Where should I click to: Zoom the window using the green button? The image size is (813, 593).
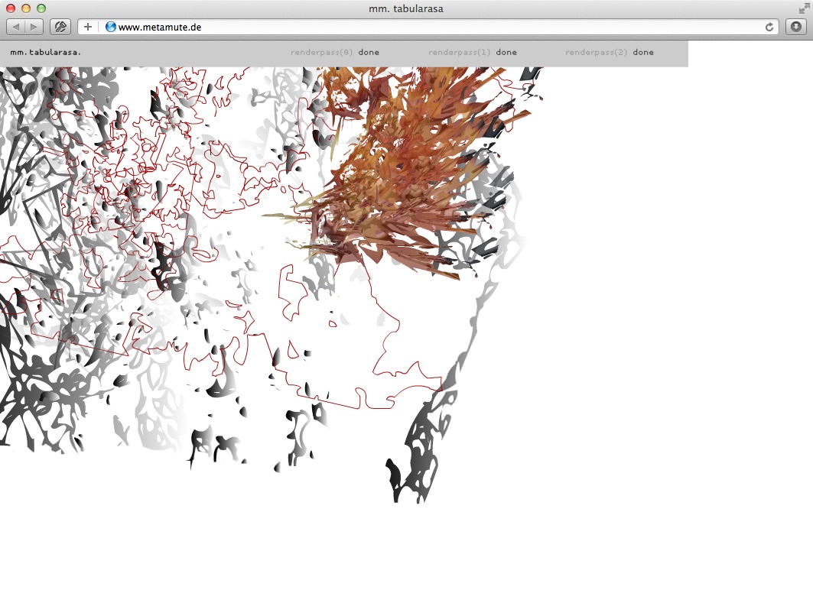(x=41, y=8)
